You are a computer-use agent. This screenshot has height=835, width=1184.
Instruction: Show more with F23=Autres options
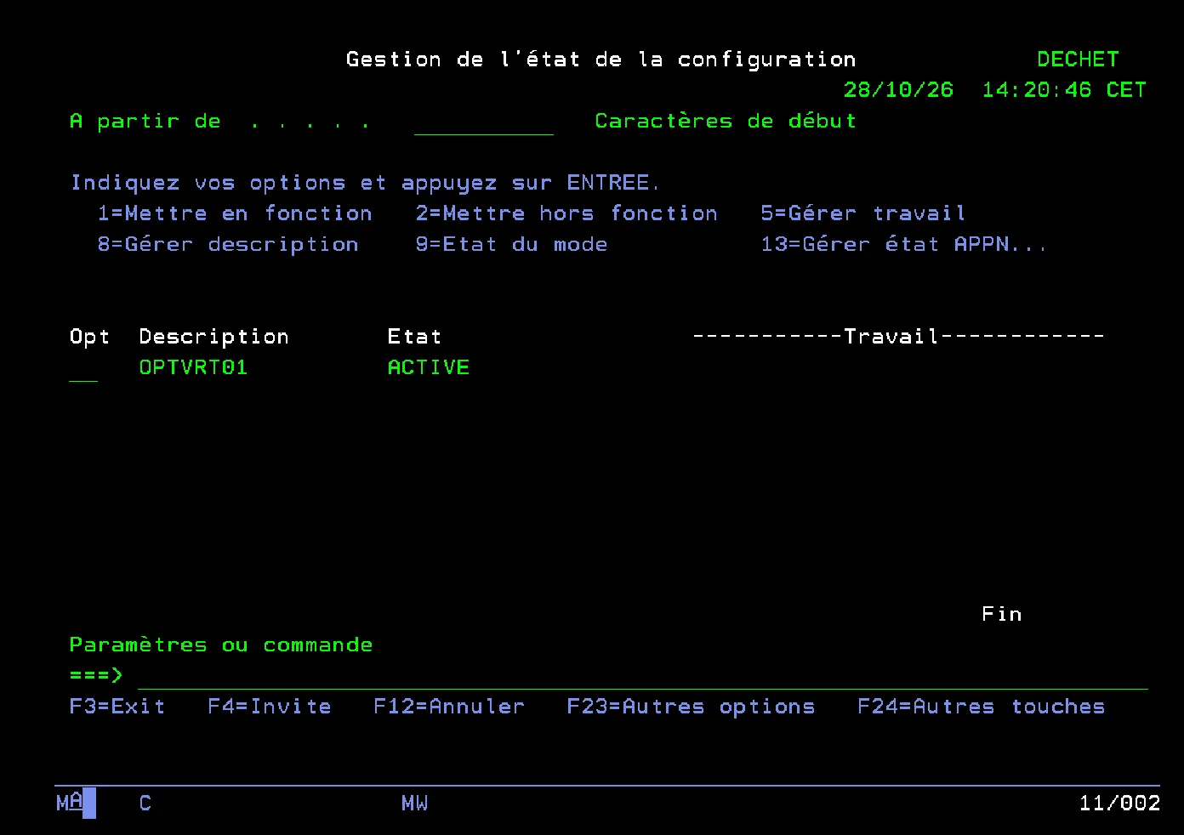[691, 707]
